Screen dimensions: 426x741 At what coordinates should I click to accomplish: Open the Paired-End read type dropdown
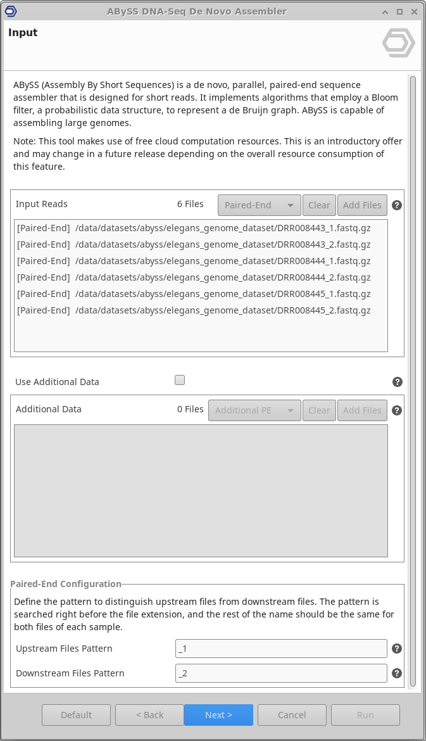tap(259, 205)
